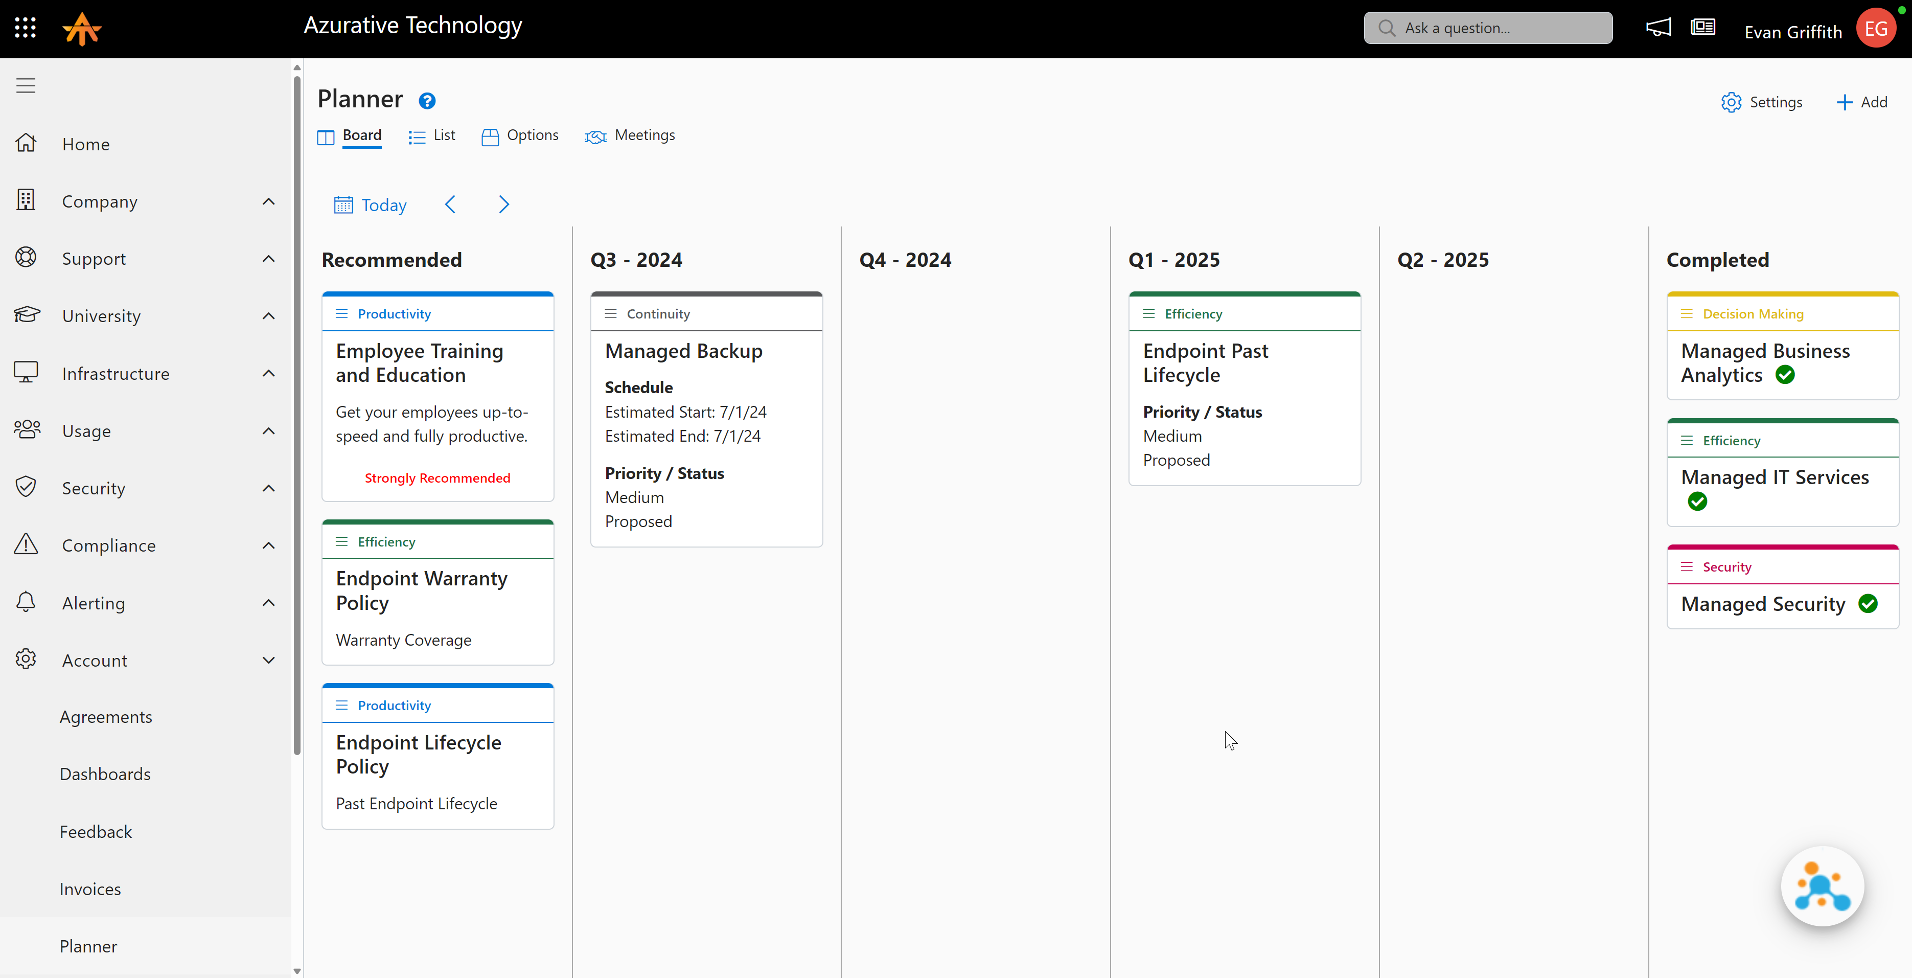Image resolution: width=1912 pixels, height=978 pixels.
Task: Open the Managed Backup card title
Action: click(684, 351)
